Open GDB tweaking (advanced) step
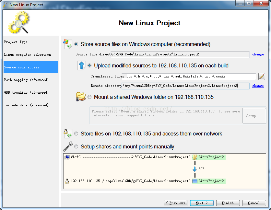Viewport: 271px width, 210px height. click(x=31, y=92)
